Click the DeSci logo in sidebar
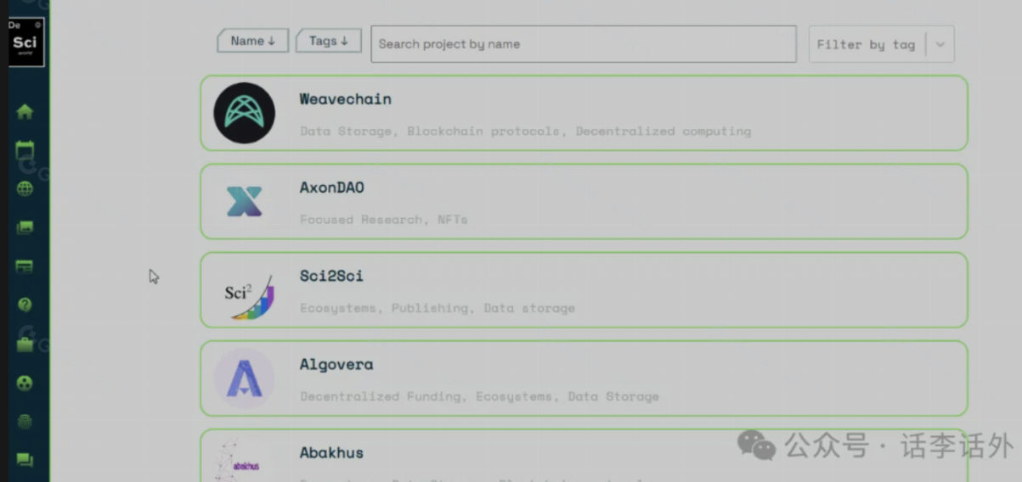The width and height of the screenshot is (1022, 482). pos(25,42)
